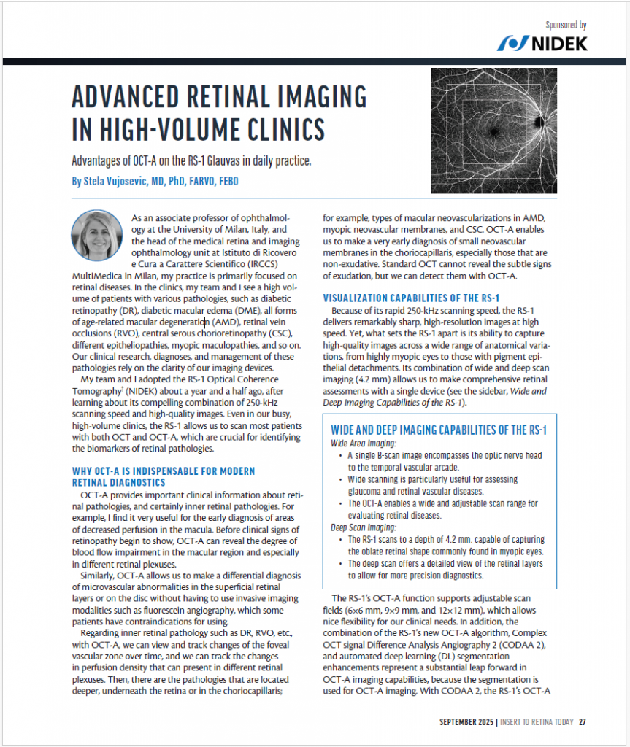
Task: Click the author's circular portrait photo
Action: pyautogui.click(x=96, y=236)
